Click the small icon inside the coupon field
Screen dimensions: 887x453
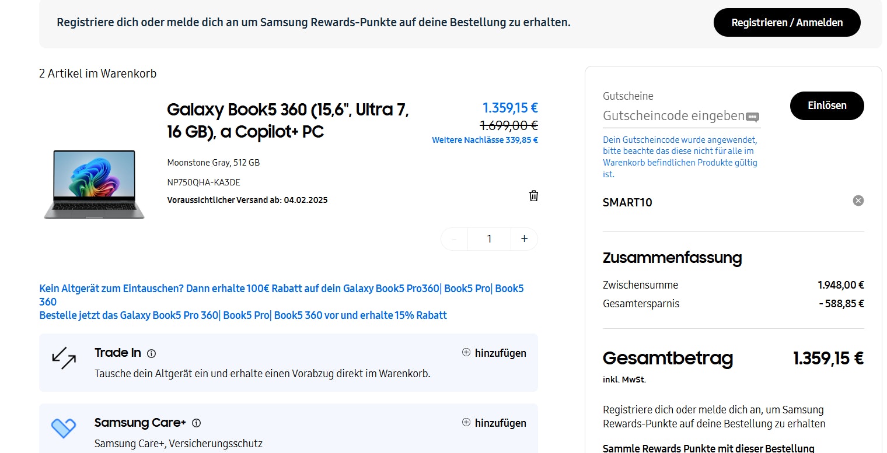click(x=753, y=117)
